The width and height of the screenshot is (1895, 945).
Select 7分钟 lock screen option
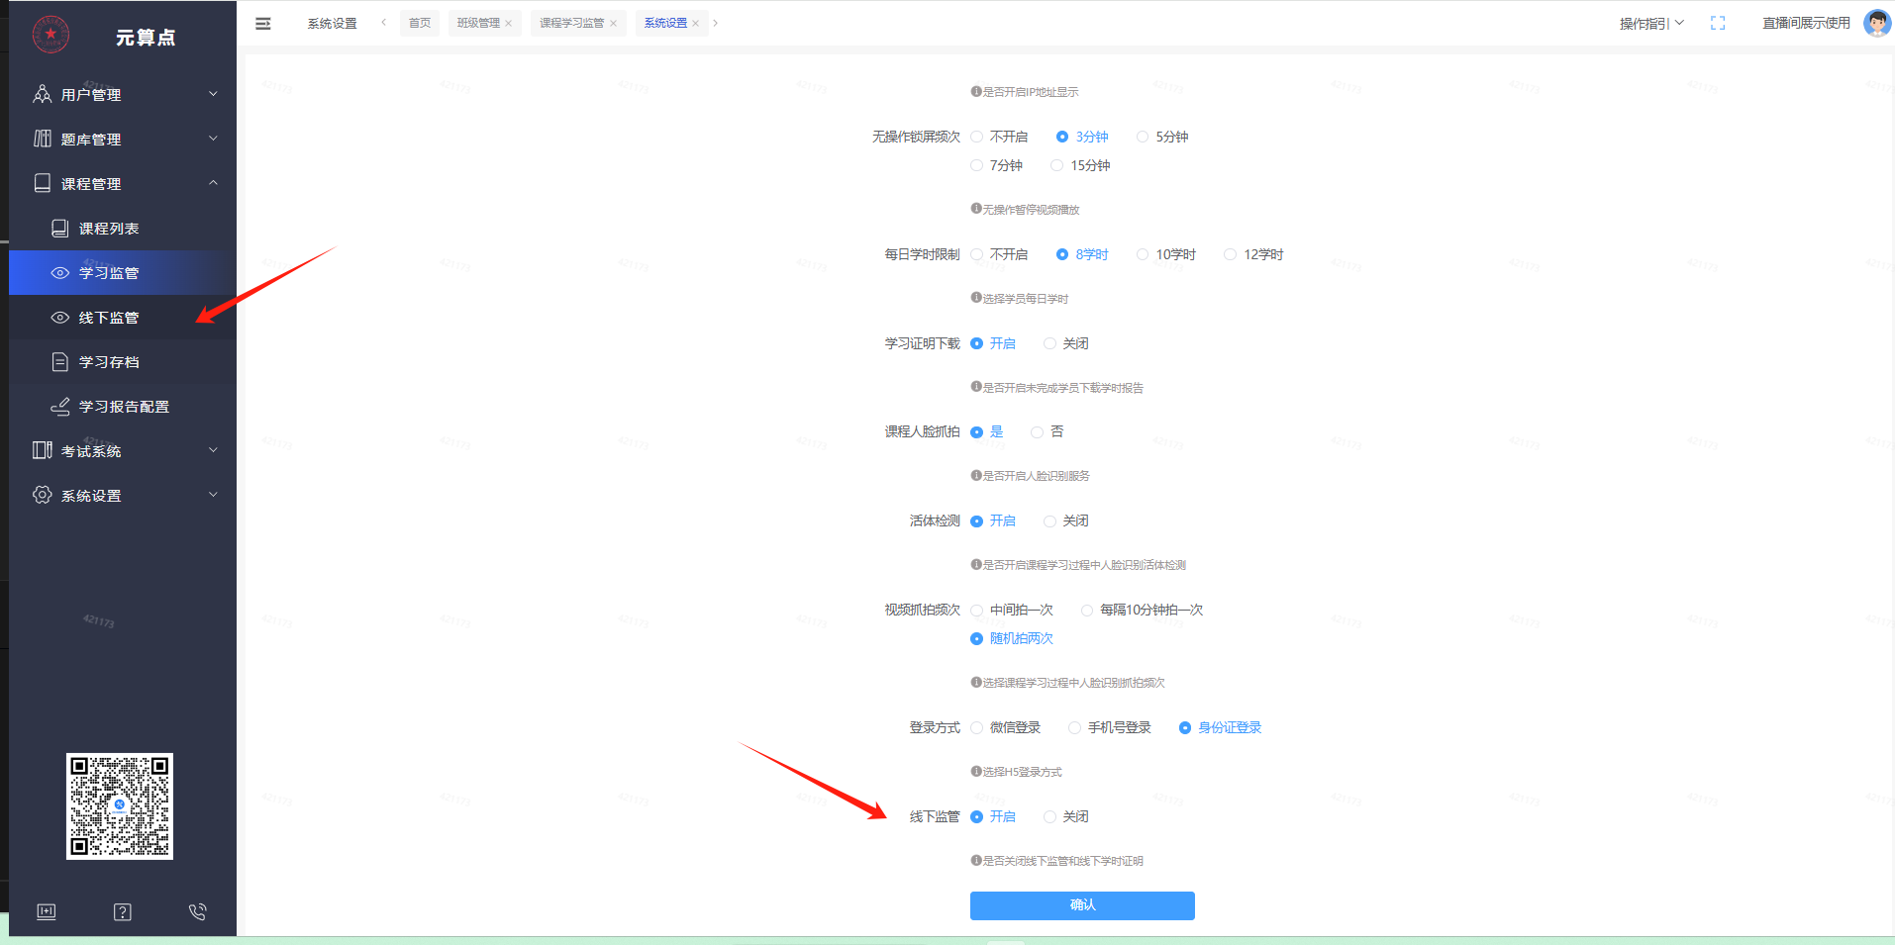997,165
